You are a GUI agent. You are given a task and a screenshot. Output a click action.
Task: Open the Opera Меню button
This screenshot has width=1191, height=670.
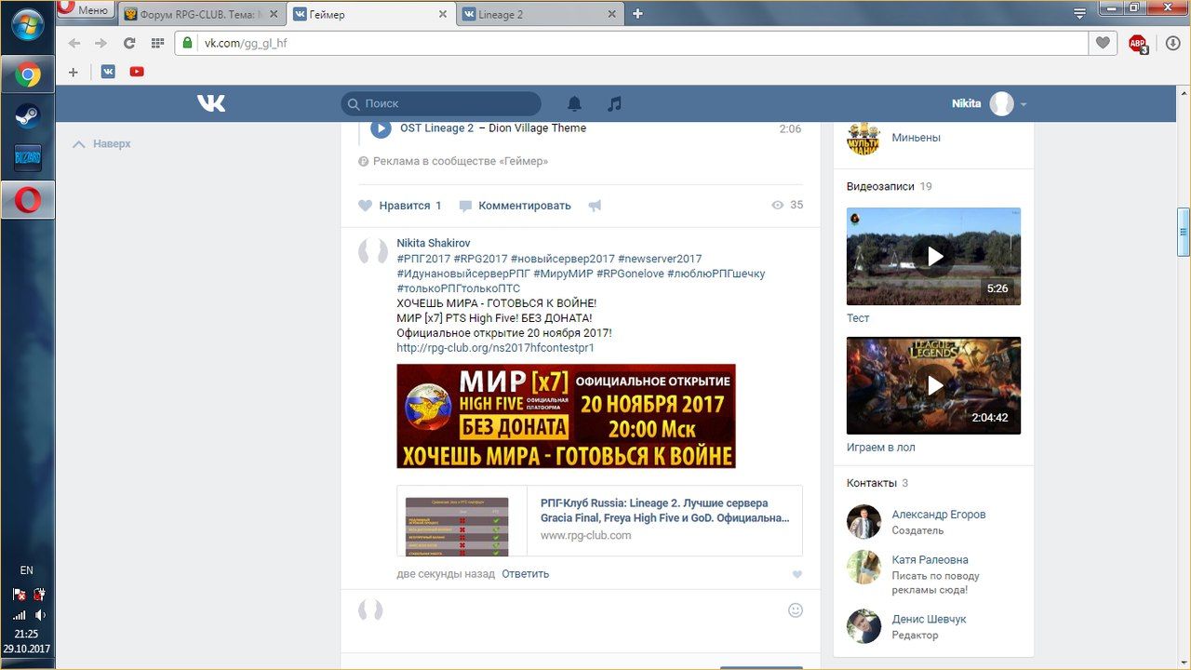[x=86, y=9]
